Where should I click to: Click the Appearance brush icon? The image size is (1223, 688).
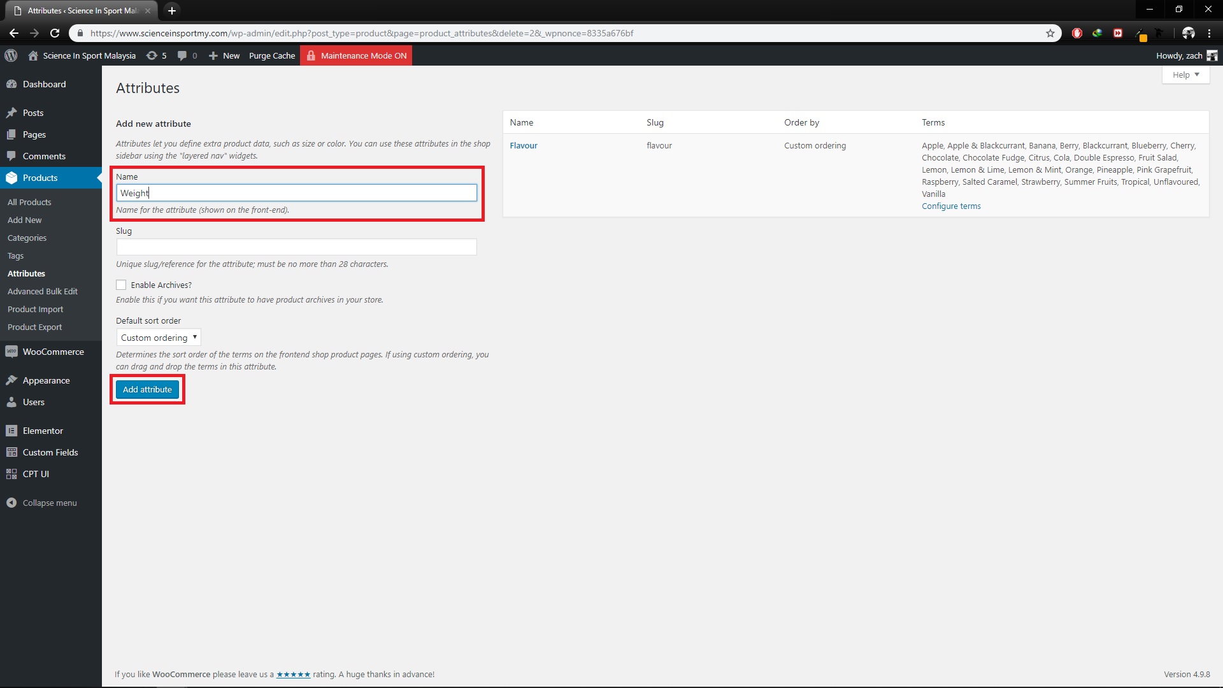[11, 380]
